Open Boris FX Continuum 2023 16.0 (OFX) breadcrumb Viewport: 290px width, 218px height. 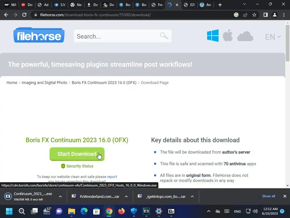(104, 83)
